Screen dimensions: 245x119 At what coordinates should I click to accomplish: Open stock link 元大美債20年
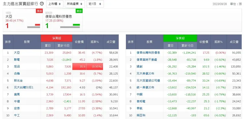click(145, 74)
